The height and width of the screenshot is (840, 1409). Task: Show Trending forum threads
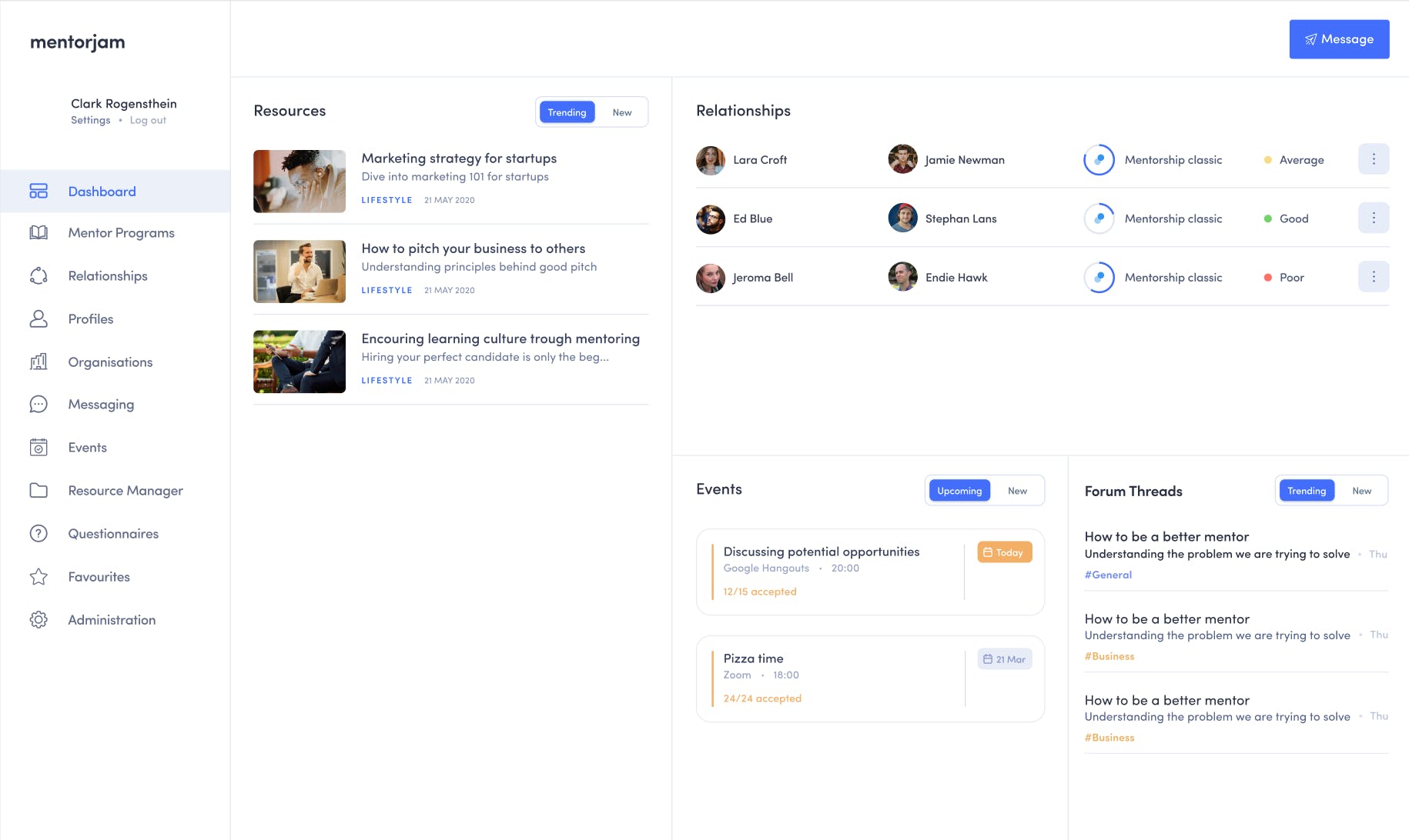pyautogui.click(x=1307, y=491)
